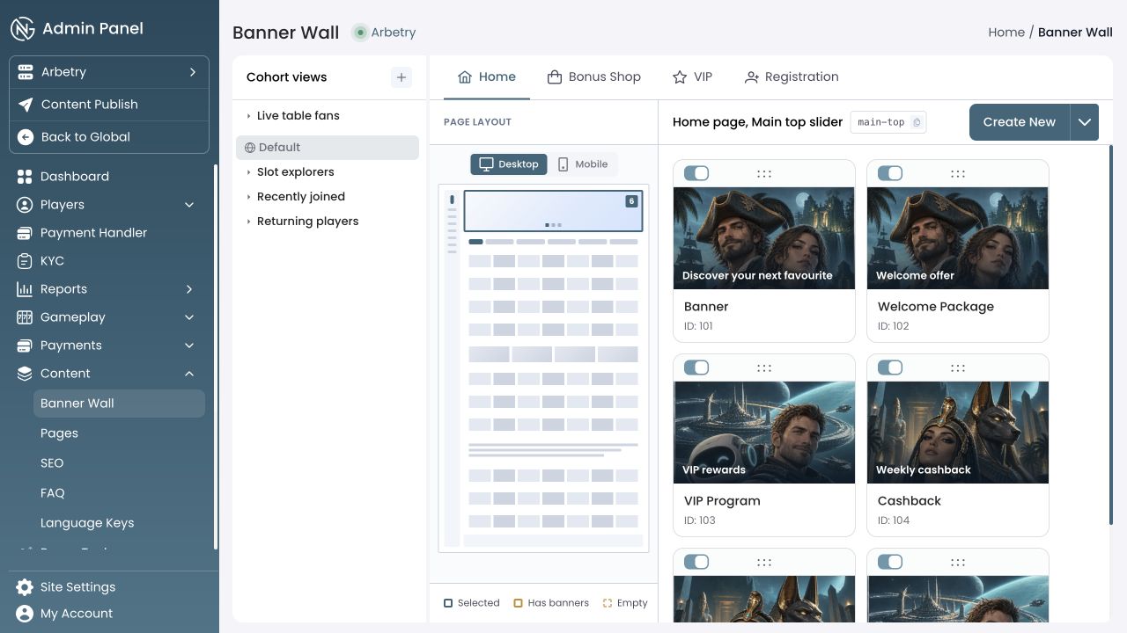Viewport: 1127px width, 633px height.
Task: Copy the main-top slot code
Action: 917,122
